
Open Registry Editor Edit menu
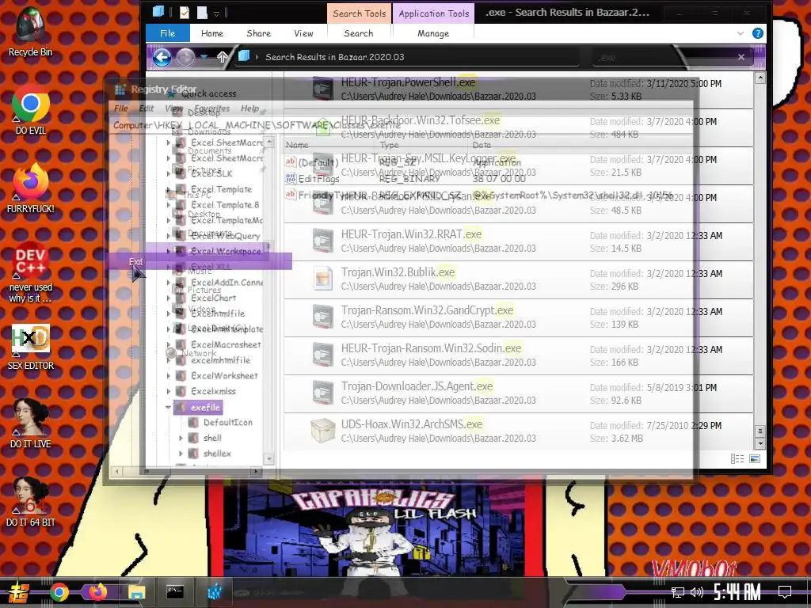click(147, 108)
